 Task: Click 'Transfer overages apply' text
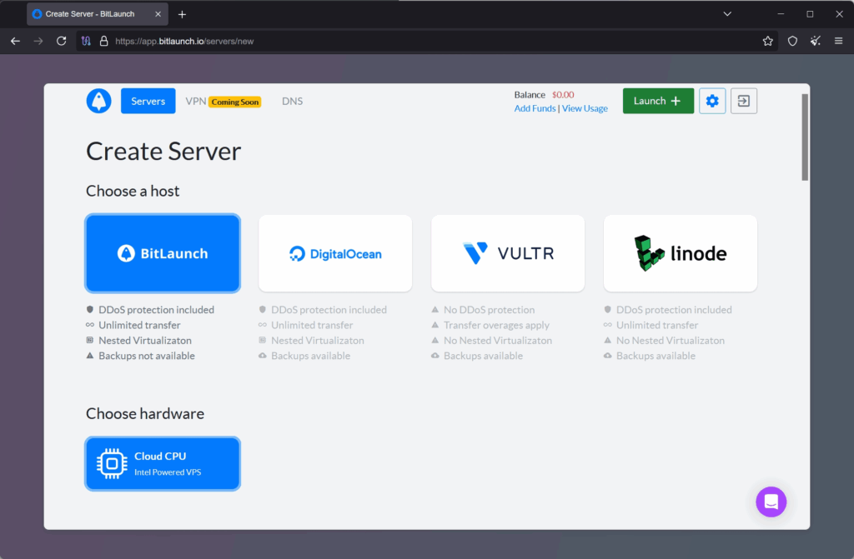click(x=496, y=325)
